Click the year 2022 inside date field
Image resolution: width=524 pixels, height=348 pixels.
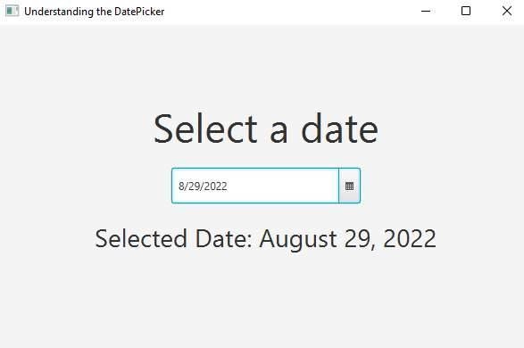coord(215,186)
